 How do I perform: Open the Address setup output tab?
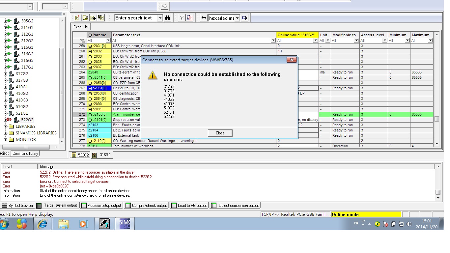pos(101,206)
